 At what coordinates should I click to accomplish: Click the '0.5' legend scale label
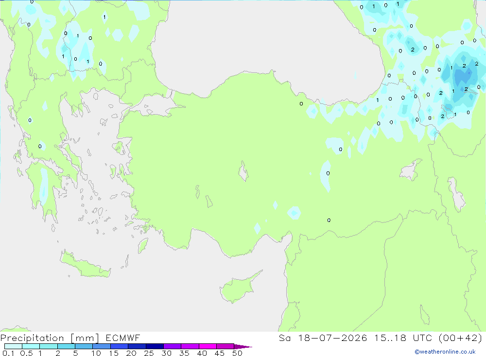point(26,353)
